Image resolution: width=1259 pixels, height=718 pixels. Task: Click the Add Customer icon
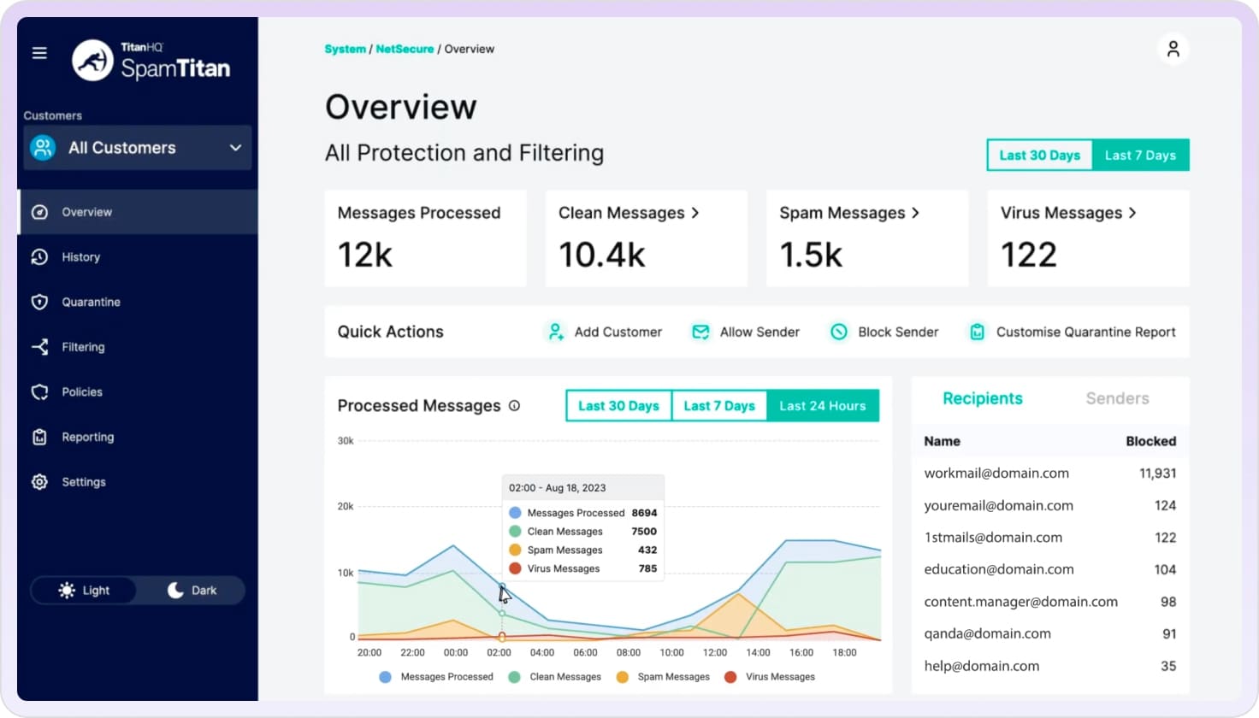click(x=556, y=332)
